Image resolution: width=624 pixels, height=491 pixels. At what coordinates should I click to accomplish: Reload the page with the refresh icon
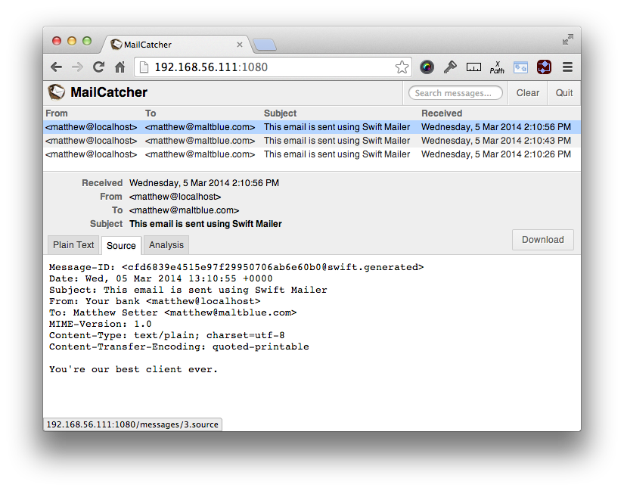(98, 67)
